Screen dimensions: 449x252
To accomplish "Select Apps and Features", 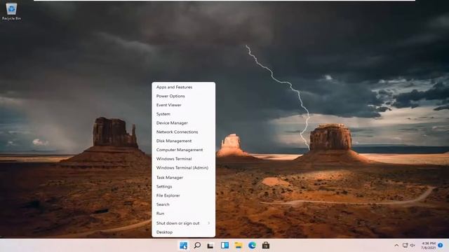I will tap(184, 87).
